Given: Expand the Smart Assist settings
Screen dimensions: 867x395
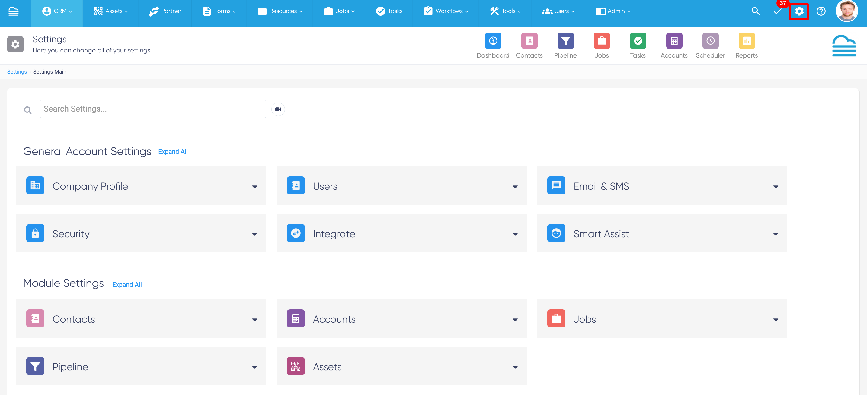Looking at the screenshot, I should click(776, 234).
